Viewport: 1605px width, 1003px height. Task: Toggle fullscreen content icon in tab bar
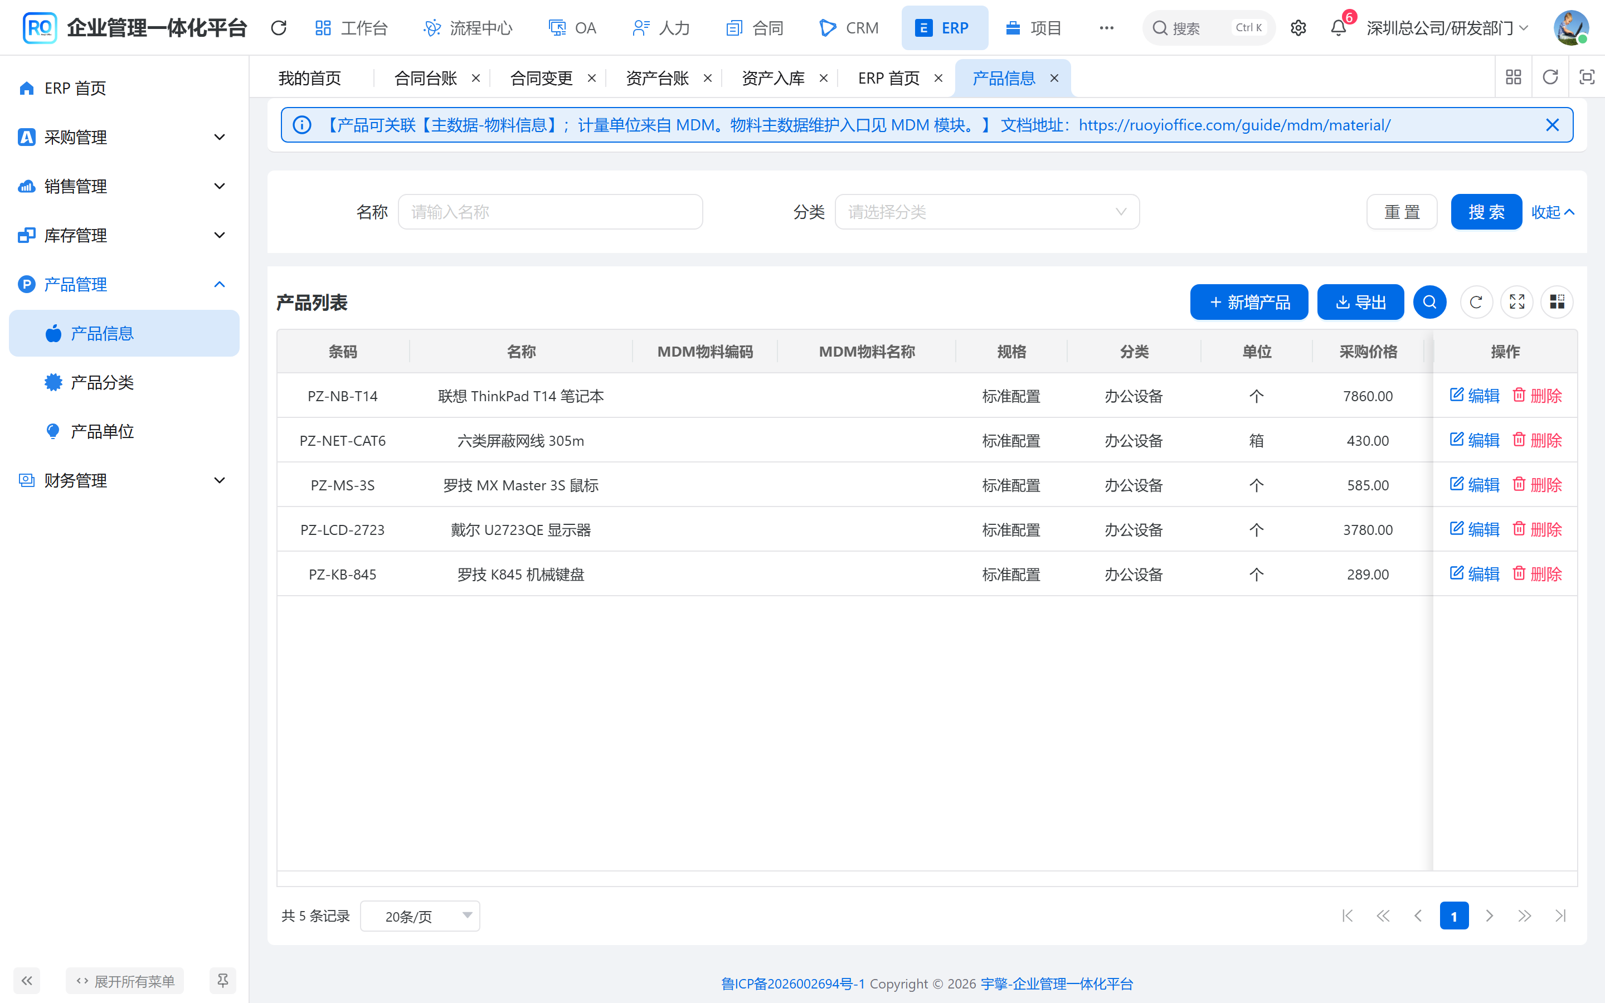[x=1587, y=77]
